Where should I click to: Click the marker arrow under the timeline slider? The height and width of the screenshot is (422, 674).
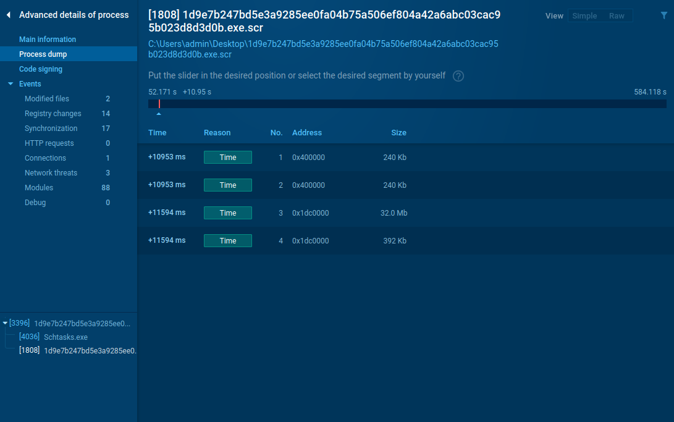pos(159,114)
